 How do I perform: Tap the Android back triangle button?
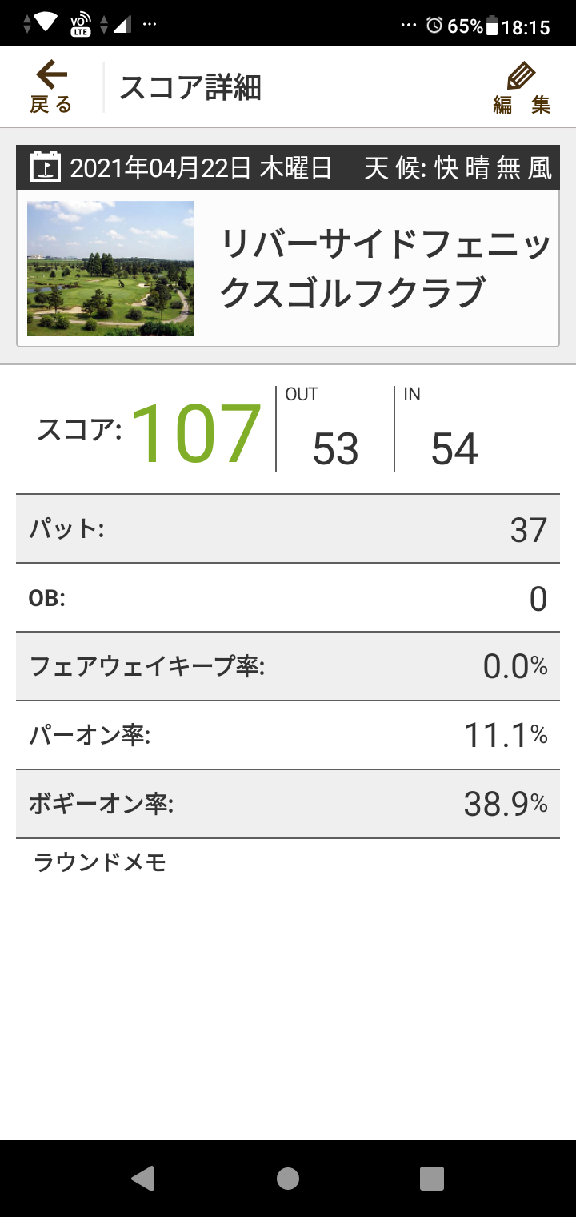tap(142, 1178)
